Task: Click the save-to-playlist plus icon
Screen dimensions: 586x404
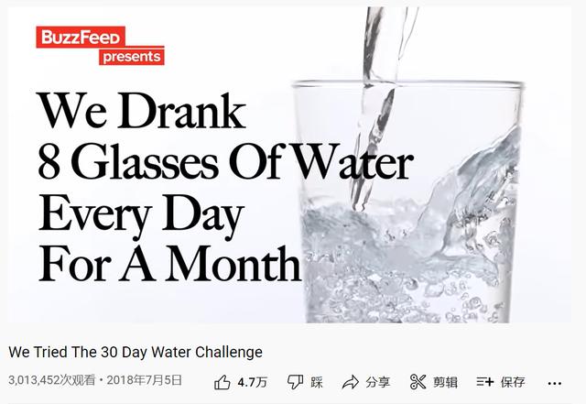Action: (x=485, y=382)
